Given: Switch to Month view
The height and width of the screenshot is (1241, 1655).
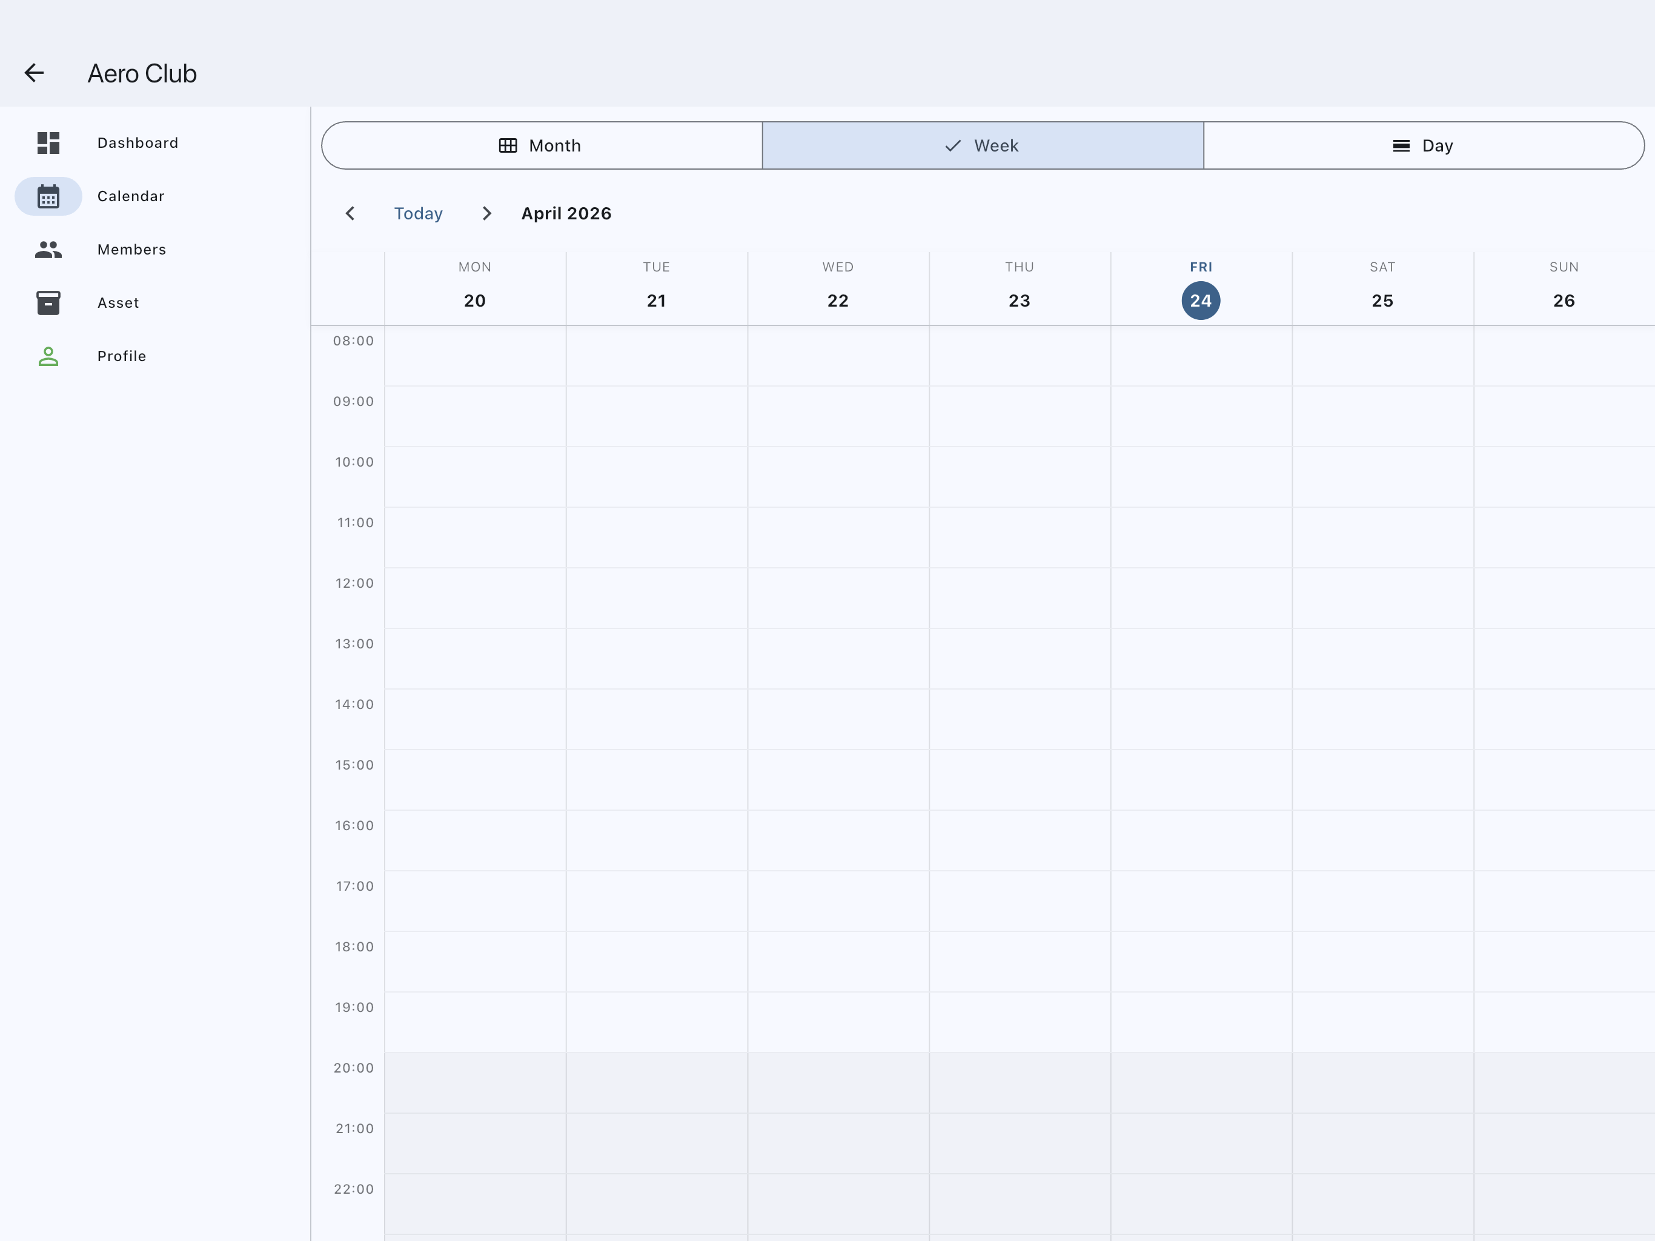Looking at the screenshot, I should tap(542, 145).
